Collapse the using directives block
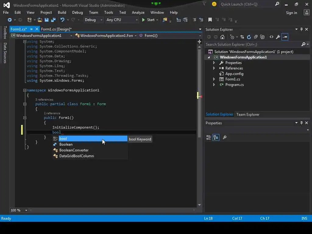 (25, 41)
